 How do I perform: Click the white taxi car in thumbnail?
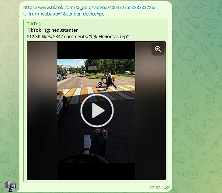click(x=62, y=103)
